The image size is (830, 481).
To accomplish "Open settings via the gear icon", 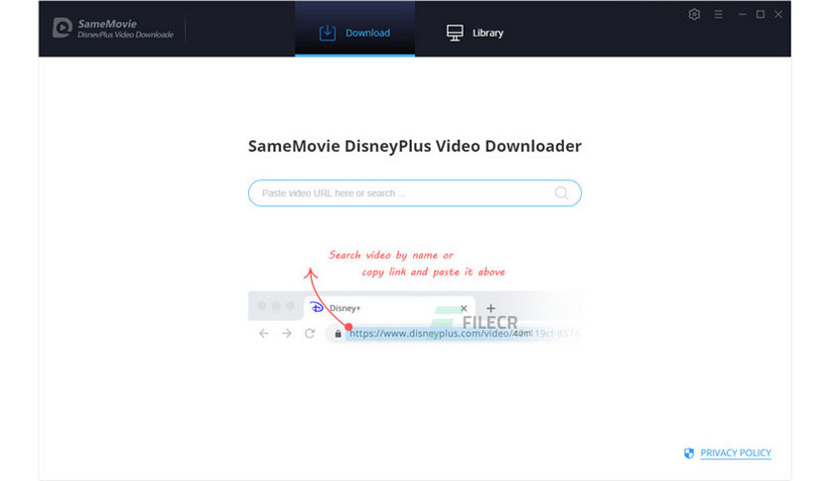I will (x=694, y=14).
